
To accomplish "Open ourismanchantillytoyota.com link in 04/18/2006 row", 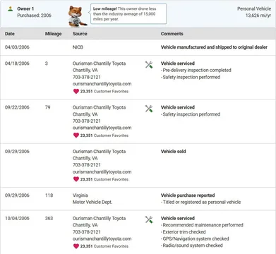I will coord(102,84).
